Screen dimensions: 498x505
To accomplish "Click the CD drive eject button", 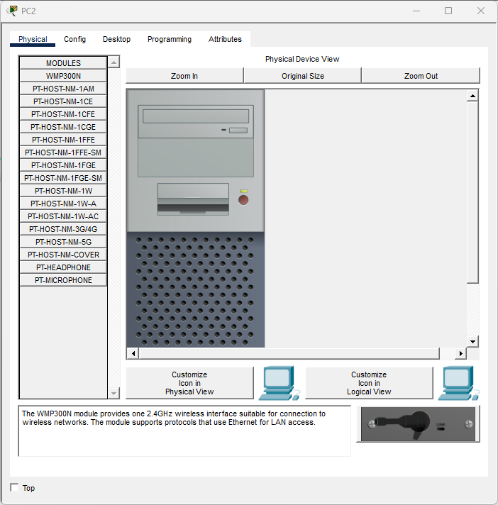I will click(x=238, y=131).
